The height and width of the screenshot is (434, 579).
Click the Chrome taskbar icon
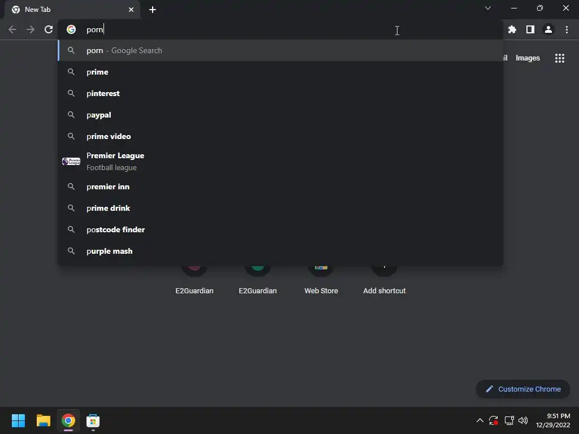point(68,420)
